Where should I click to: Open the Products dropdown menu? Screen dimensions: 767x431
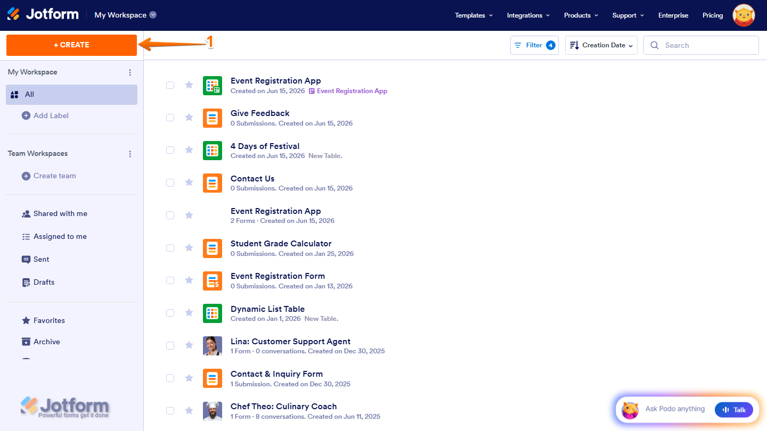pyautogui.click(x=581, y=15)
